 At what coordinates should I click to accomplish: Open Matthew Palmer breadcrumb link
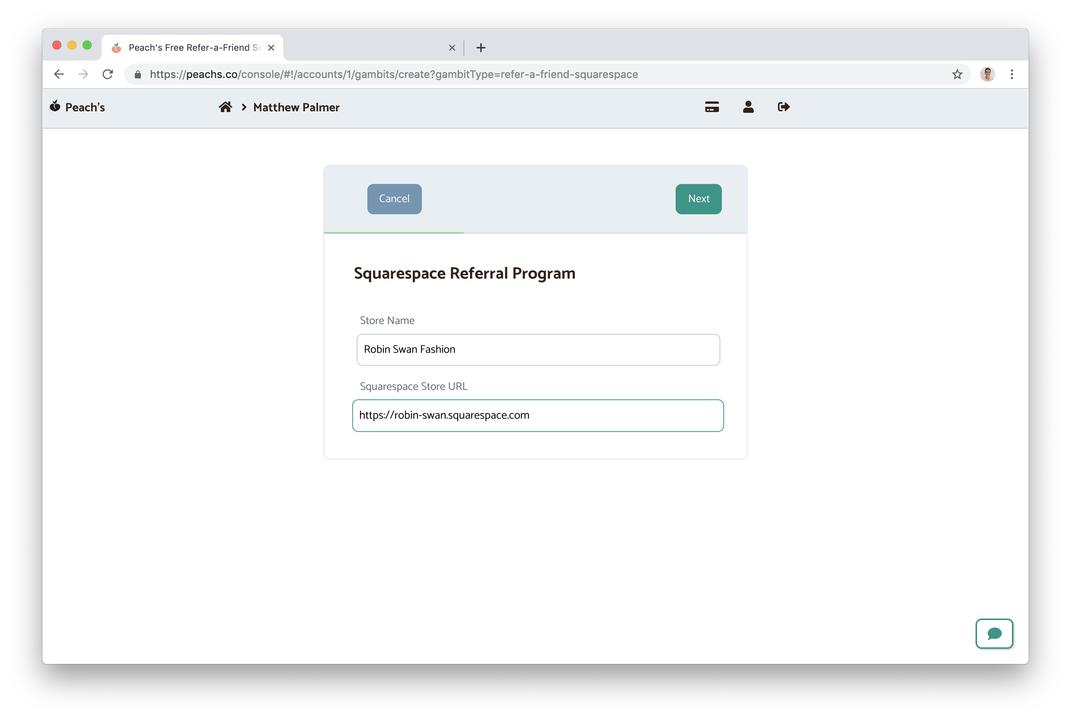coord(296,108)
